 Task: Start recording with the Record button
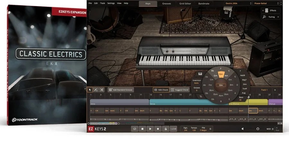click(x=158, y=129)
